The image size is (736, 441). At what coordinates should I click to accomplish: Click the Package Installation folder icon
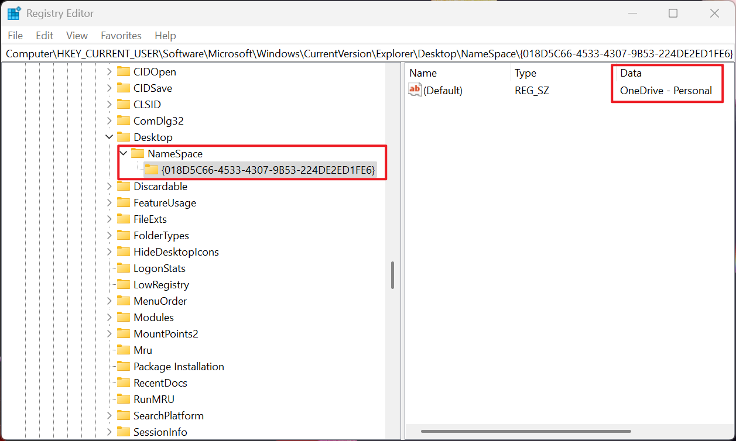pyautogui.click(x=123, y=367)
